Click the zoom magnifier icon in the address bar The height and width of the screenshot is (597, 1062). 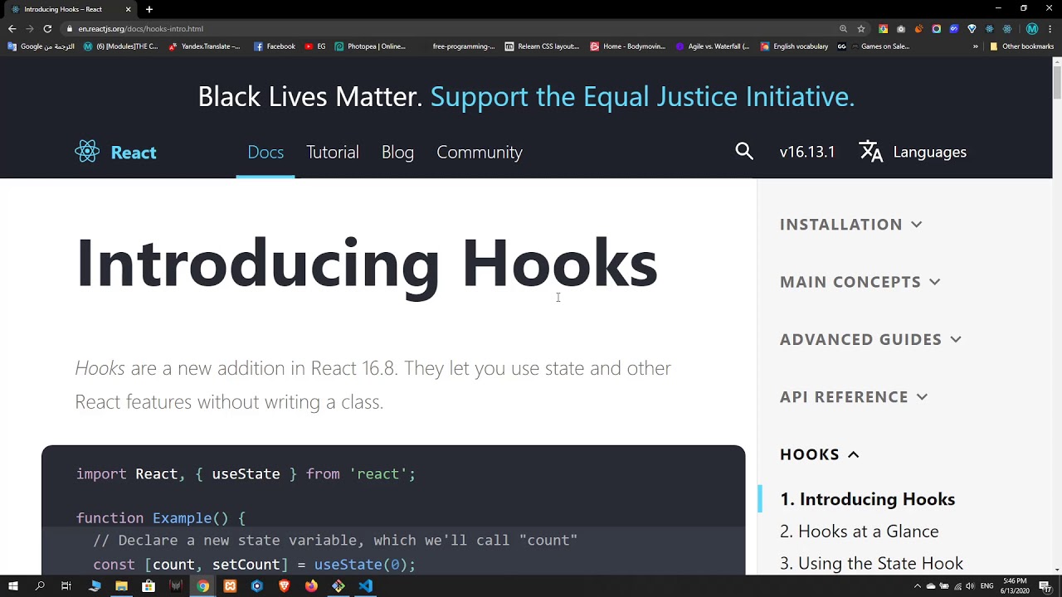843,28
